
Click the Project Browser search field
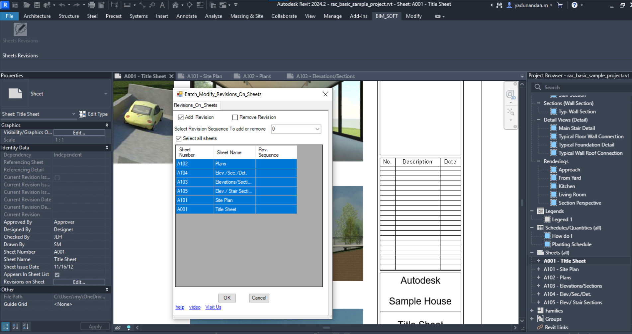[x=581, y=87]
